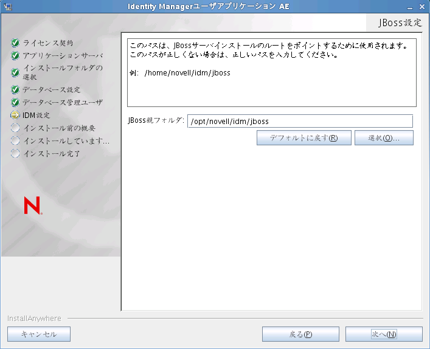Screen dimensions: 430x349
Task: Cancel installation with キャンセル button
Action: tap(39, 334)
